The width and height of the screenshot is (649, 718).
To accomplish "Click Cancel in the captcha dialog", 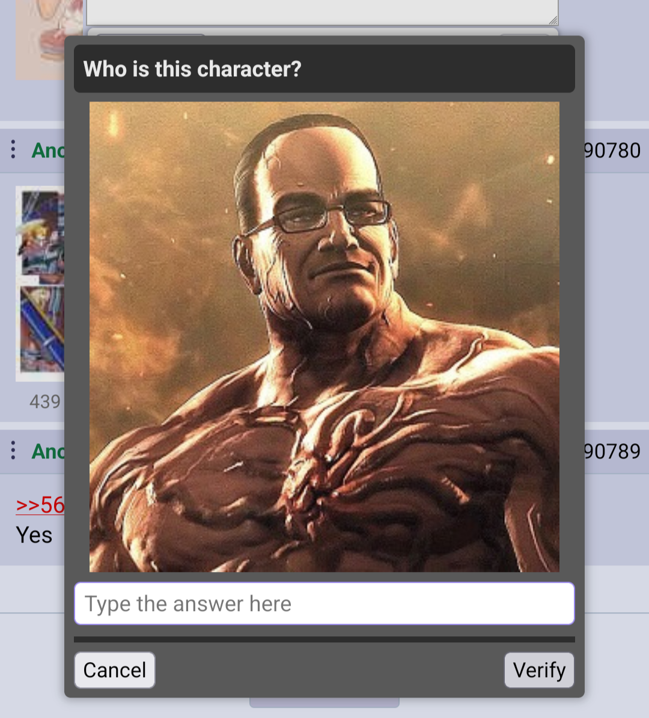I will 115,670.
